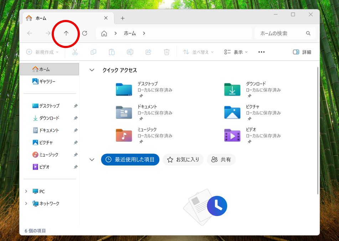Open the ビデオ folder in Quick Access
This screenshot has width=339, height=241.
[x=232, y=136]
